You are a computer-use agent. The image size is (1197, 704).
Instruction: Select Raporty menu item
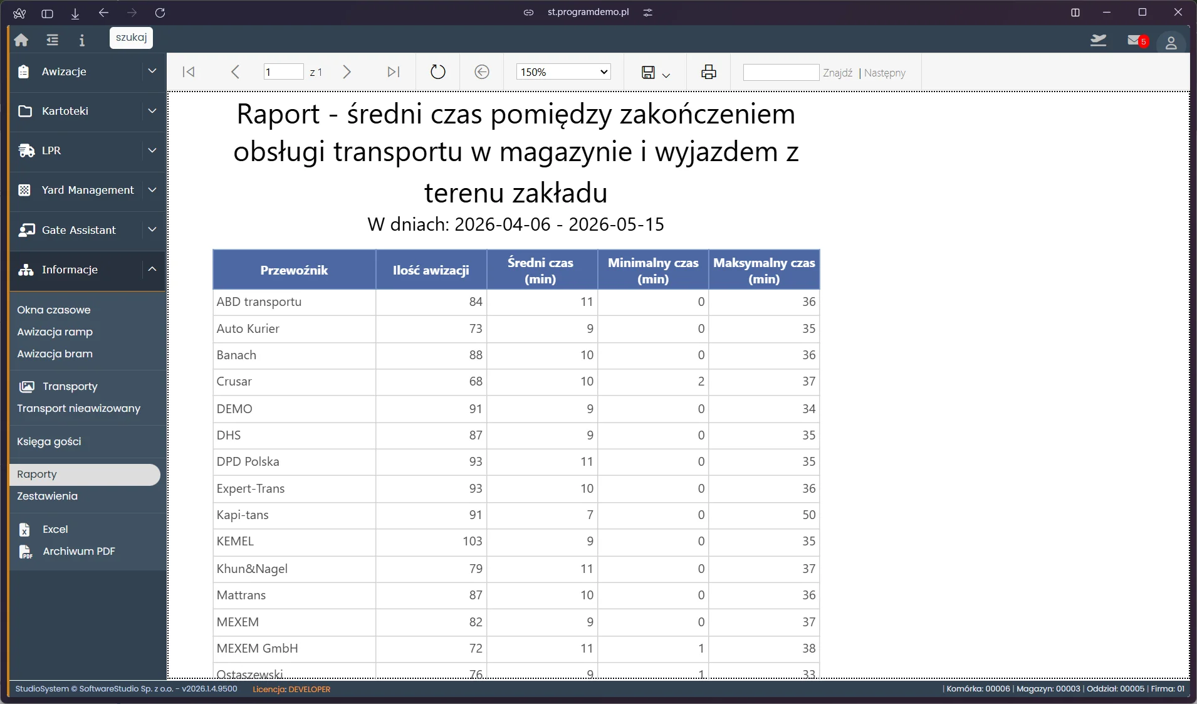click(85, 475)
